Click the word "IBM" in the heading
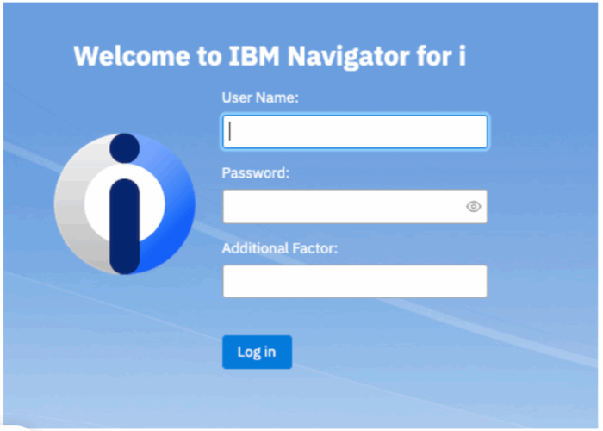 coord(252,56)
